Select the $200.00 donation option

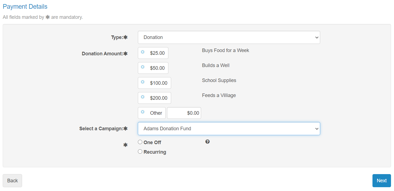[143, 97]
